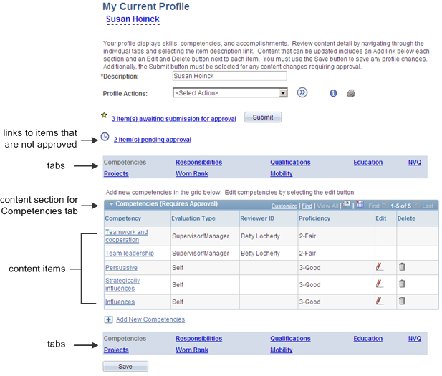Open the 2 item(s) pending approval link
This screenshot has width=442, height=376.
[152, 140]
